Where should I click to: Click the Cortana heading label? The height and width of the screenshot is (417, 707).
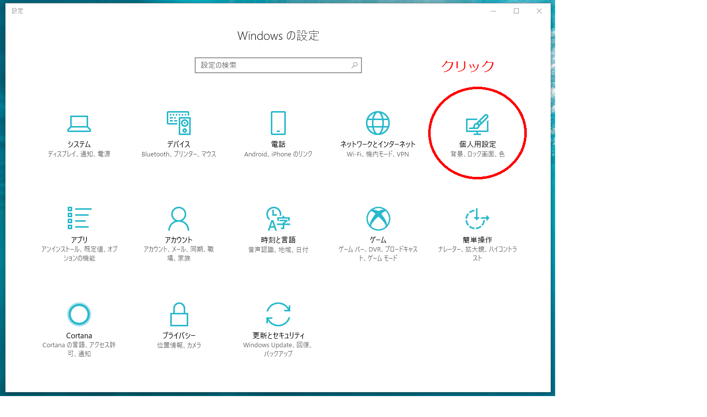(x=79, y=336)
